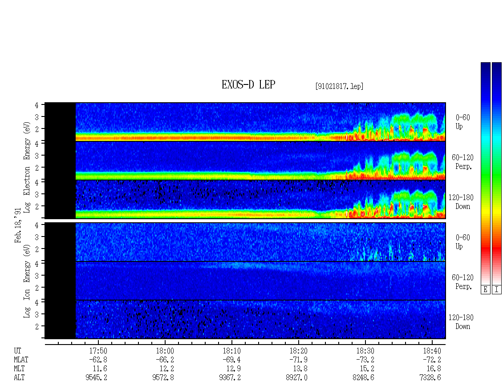Image resolution: width=503 pixels, height=389 pixels.
Task: Click the "ALT" row label
Action: point(19,377)
